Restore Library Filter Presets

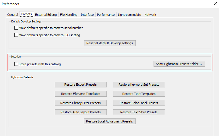point(80,103)
